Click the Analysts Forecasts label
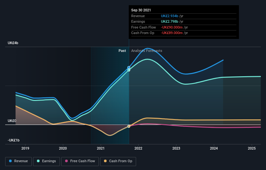 pyautogui.click(x=146, y=51)
